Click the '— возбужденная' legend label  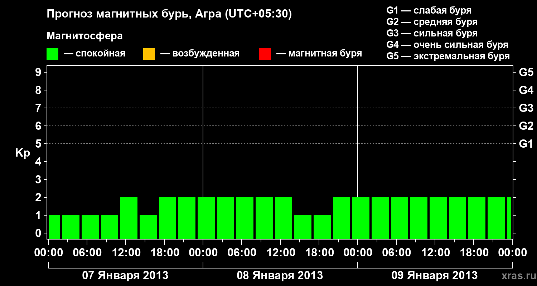click(x=200, y=54)
